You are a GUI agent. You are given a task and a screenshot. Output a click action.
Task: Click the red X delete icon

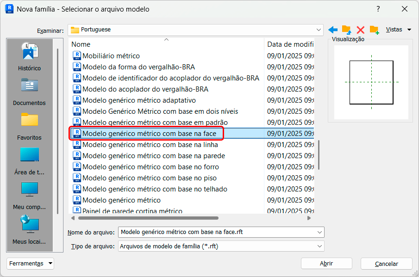point(360,30)
